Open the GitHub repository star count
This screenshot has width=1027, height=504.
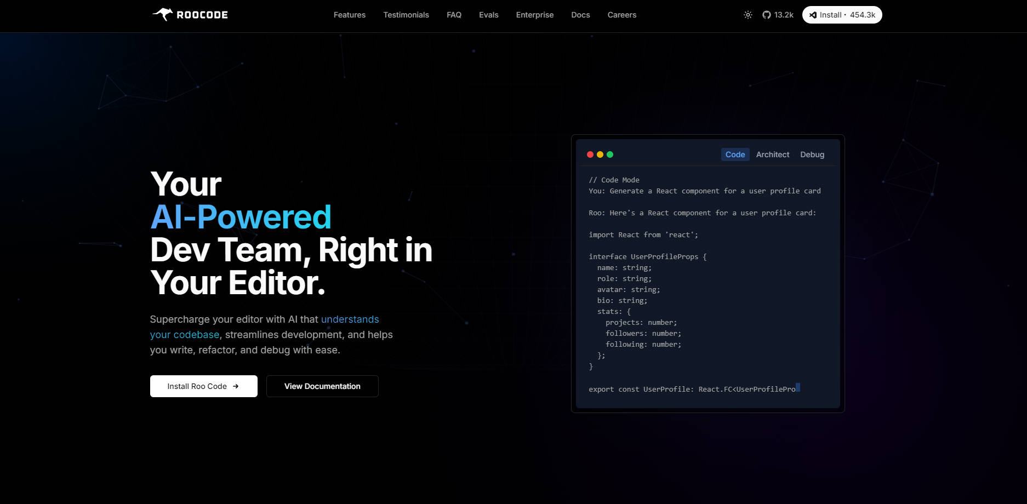pyautogui.click(x=778, y=15)
